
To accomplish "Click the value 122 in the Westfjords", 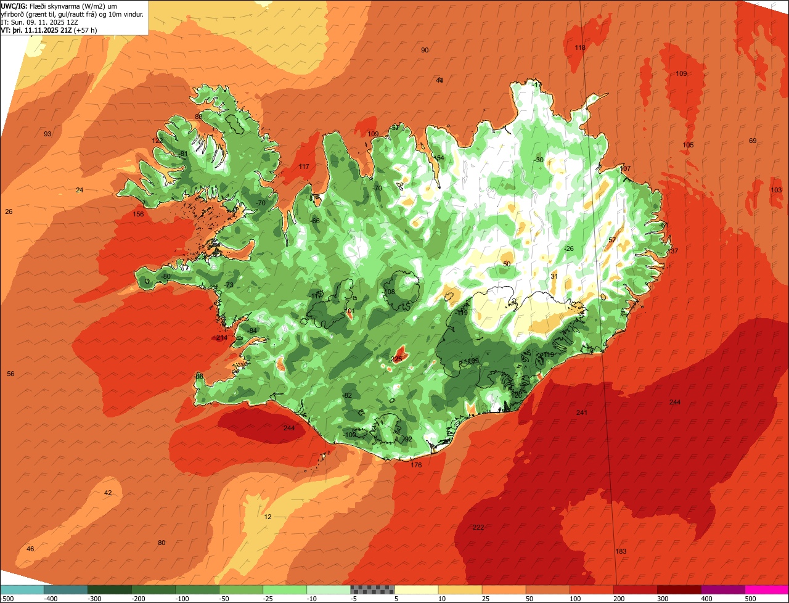I will (158, 141).
